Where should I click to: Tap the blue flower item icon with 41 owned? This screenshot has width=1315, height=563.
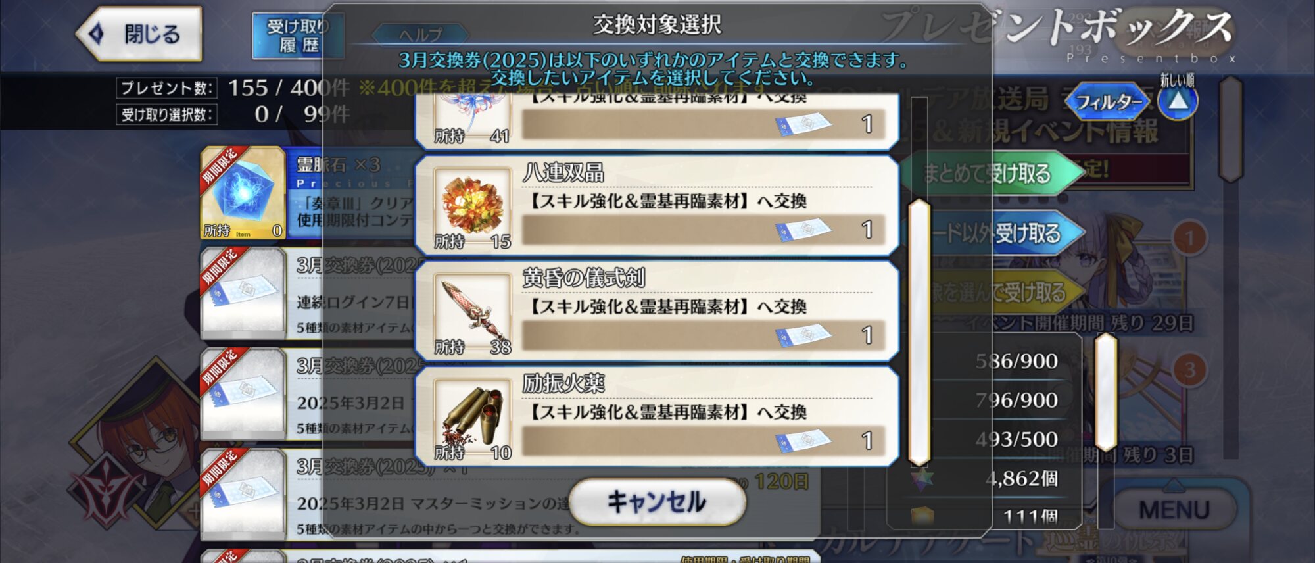point(472,118)
